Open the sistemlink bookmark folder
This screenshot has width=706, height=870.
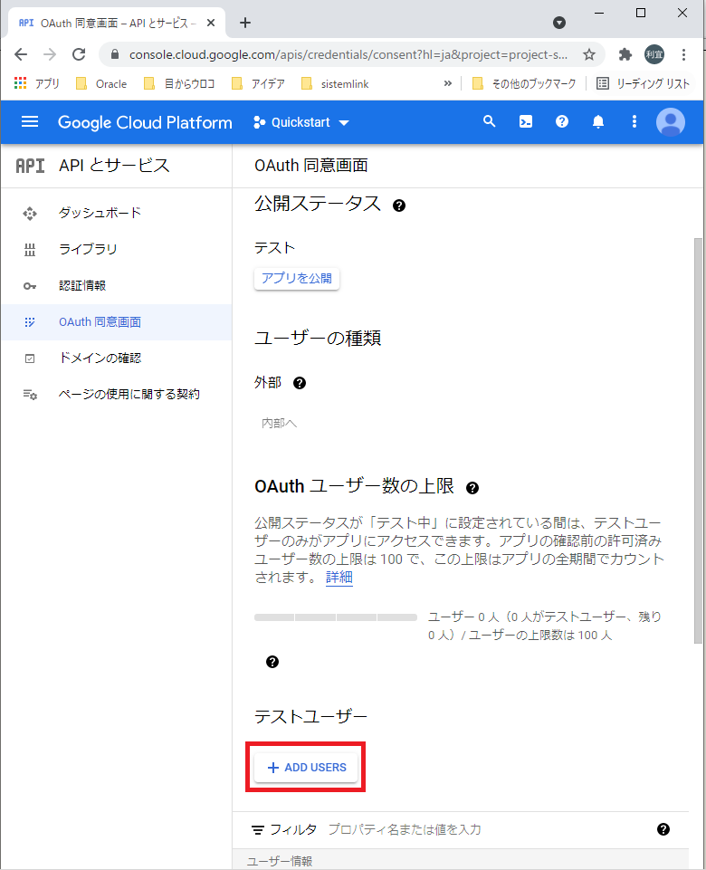pos(335,84)
